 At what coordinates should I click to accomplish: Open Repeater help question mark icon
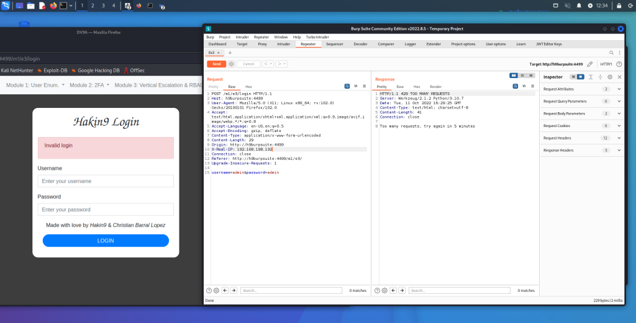(619, 64)
